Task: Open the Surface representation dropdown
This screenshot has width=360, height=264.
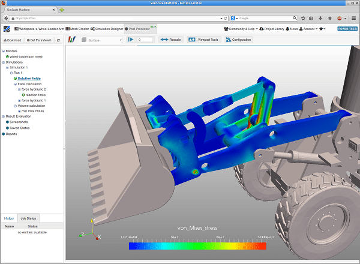Action: (101, 40)
